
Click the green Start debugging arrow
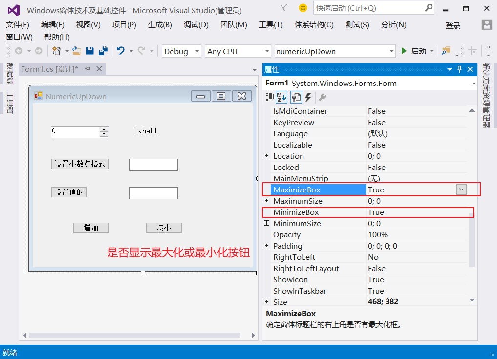click(404, 51)
